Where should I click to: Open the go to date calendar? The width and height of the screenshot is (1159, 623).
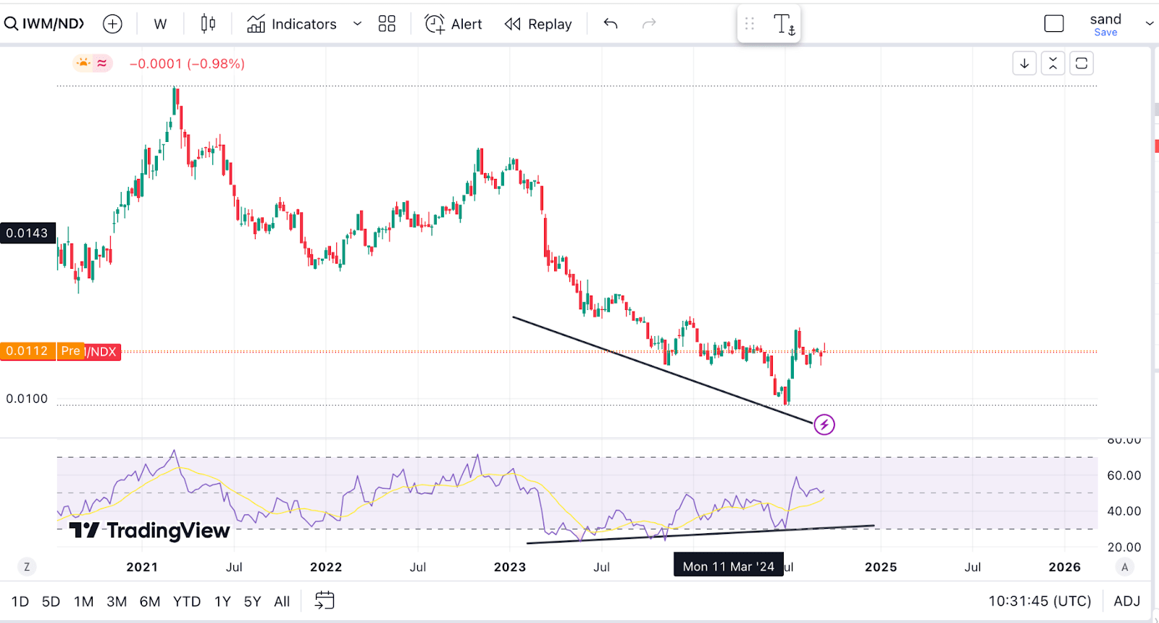pos(325,601)
